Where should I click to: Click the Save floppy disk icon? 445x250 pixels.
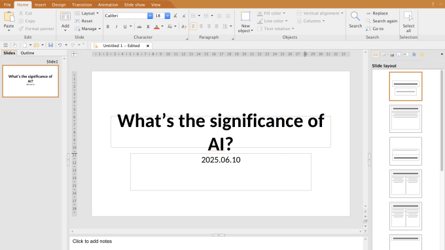tap(50, 45)
